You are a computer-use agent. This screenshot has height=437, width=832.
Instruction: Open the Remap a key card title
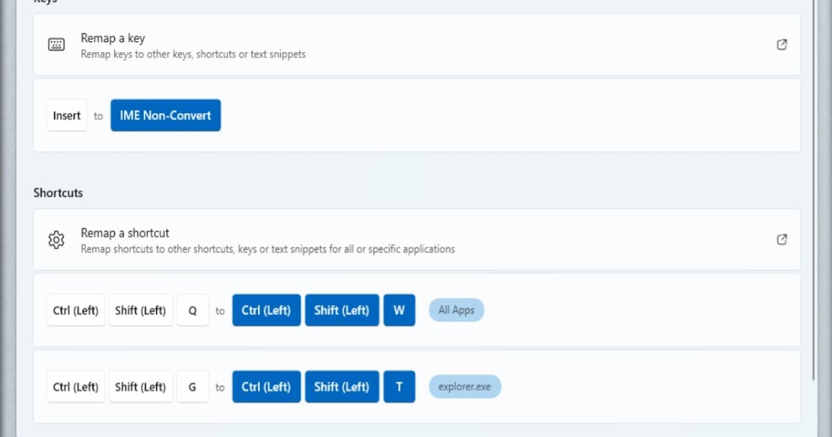coord(113,38)
